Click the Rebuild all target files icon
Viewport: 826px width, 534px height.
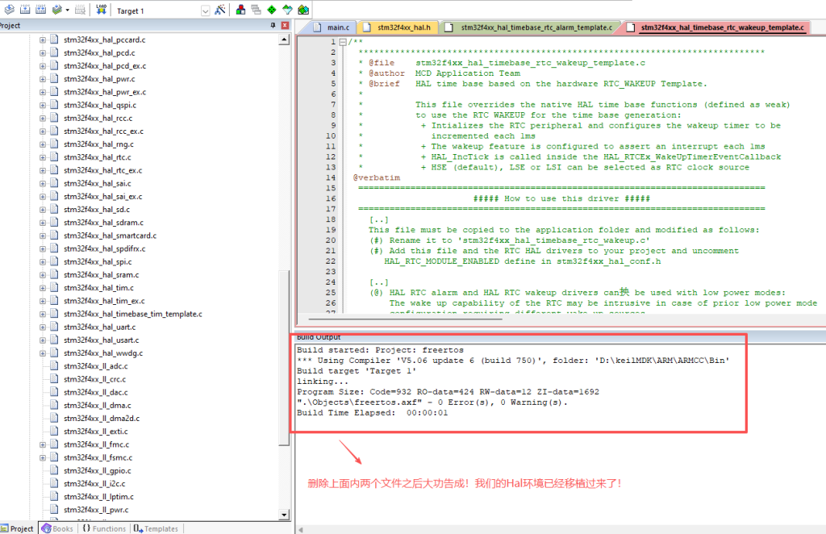click(x=40, y=10)
